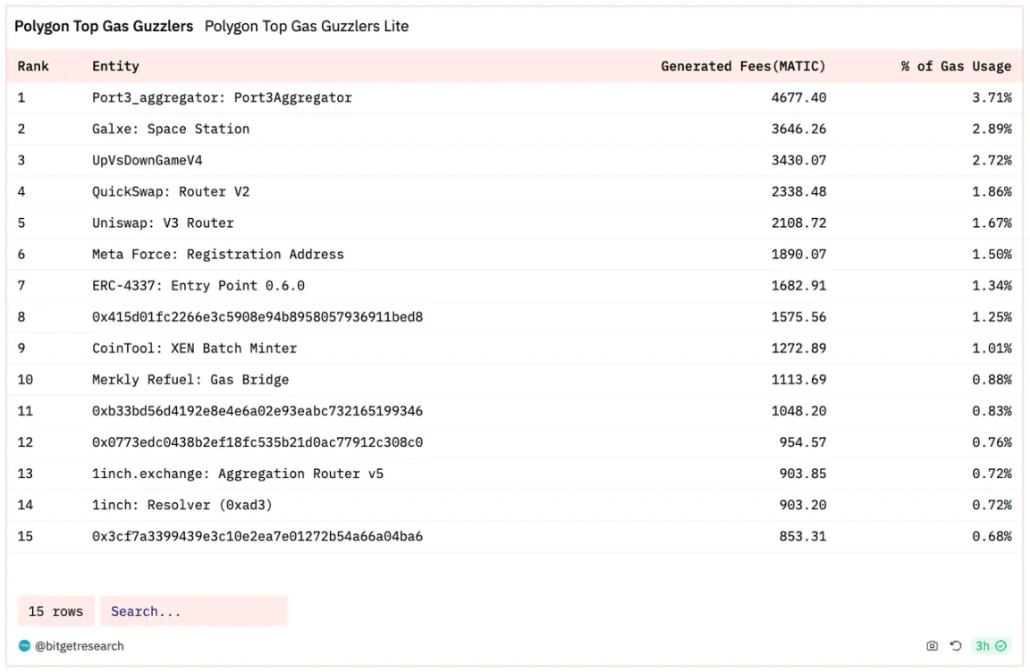
Task: Click the Uniswap: V3 Router entity
Action: pos(163,223)
